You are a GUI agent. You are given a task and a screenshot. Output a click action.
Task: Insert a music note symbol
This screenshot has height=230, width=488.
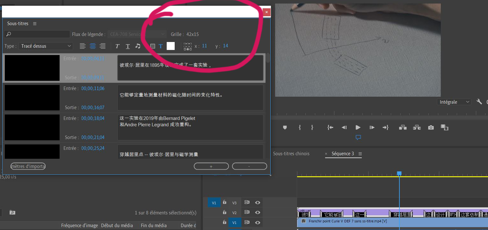click(138, 46)
